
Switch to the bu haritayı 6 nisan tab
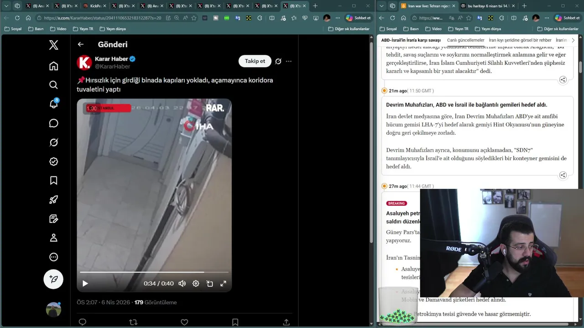[x=488, y=6]
